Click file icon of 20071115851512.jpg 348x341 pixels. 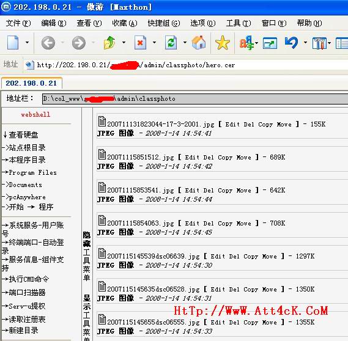102,154
